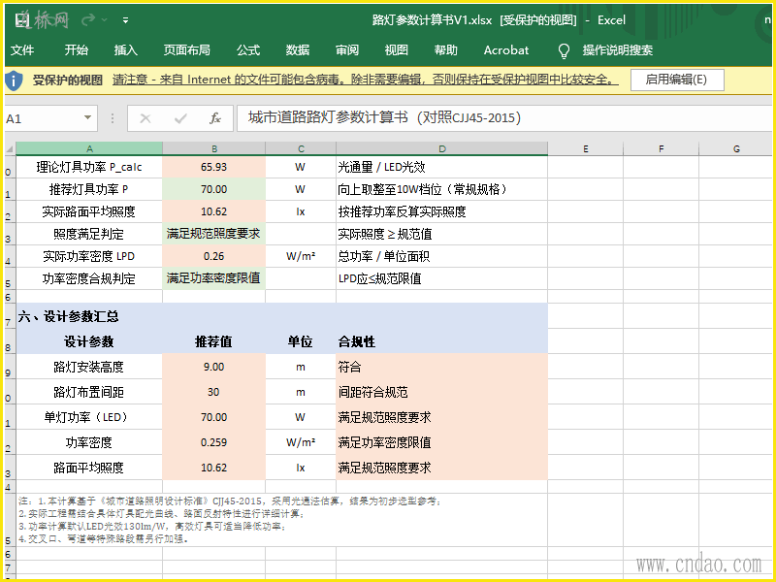The width and height of the screenshot is (776, 582).
Task: Open the Acrobat ribbon tab
Action: [x=506, y=50]
